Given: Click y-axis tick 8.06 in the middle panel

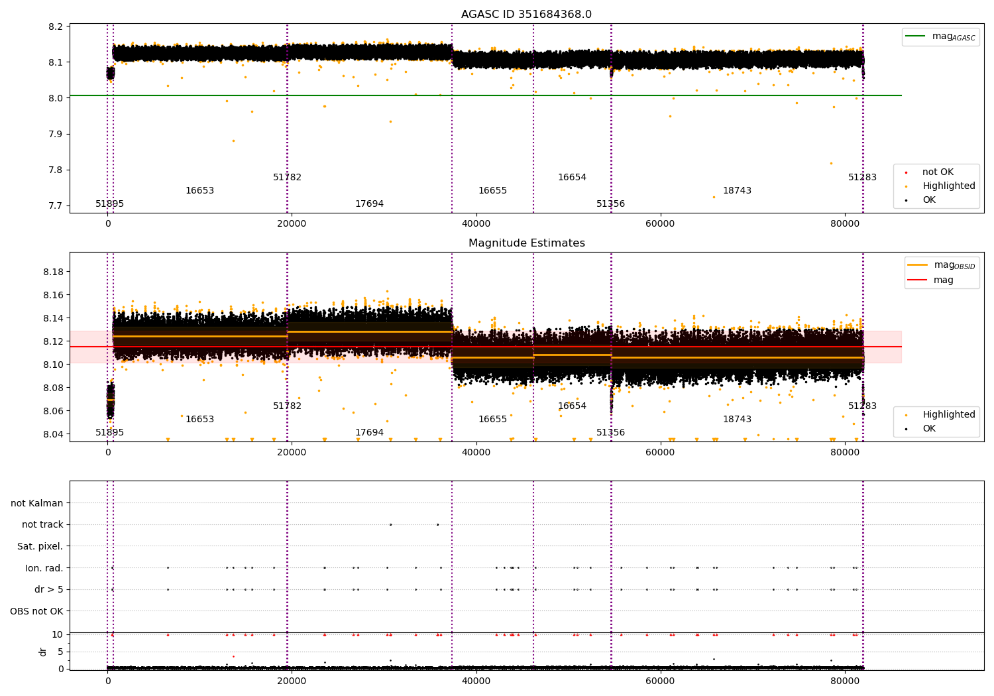Looking at the screenshot, I should pos(53,411).
